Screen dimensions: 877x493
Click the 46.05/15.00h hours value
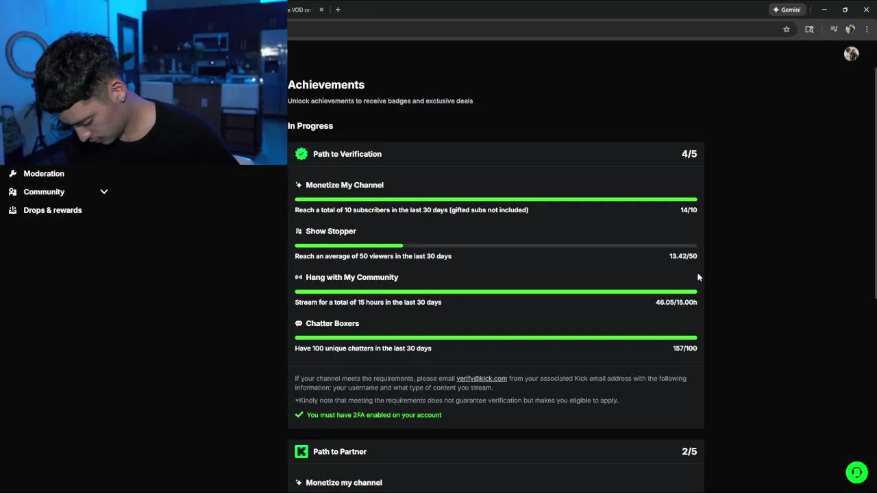[x=676, y=302]
